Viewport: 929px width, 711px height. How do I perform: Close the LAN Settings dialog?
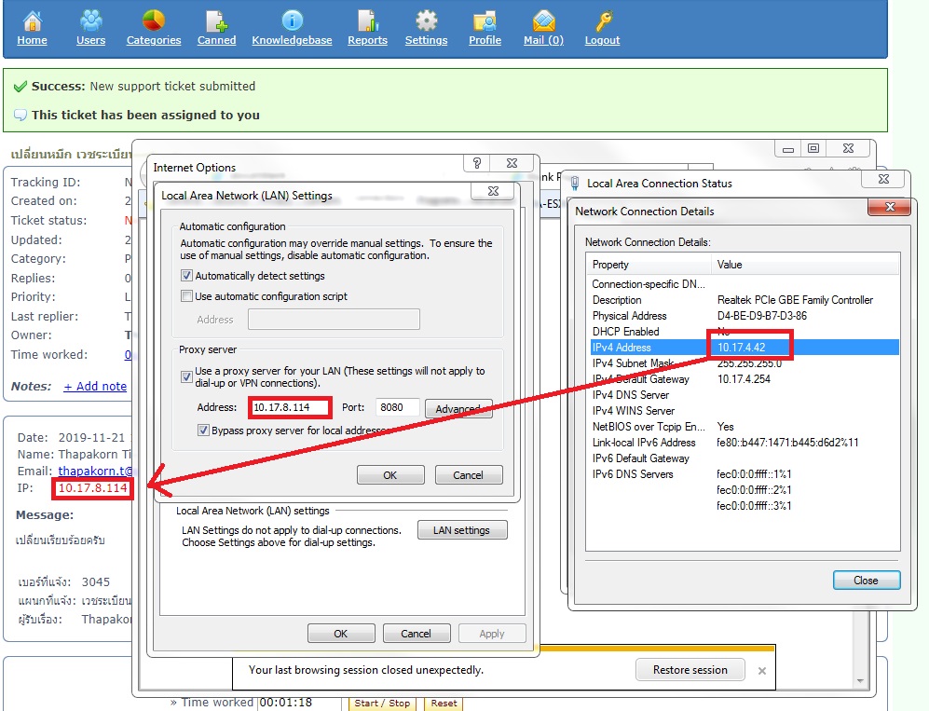(493, 191)
